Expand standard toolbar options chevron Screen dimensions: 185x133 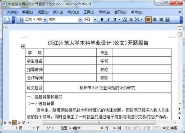tap(13, 20)
